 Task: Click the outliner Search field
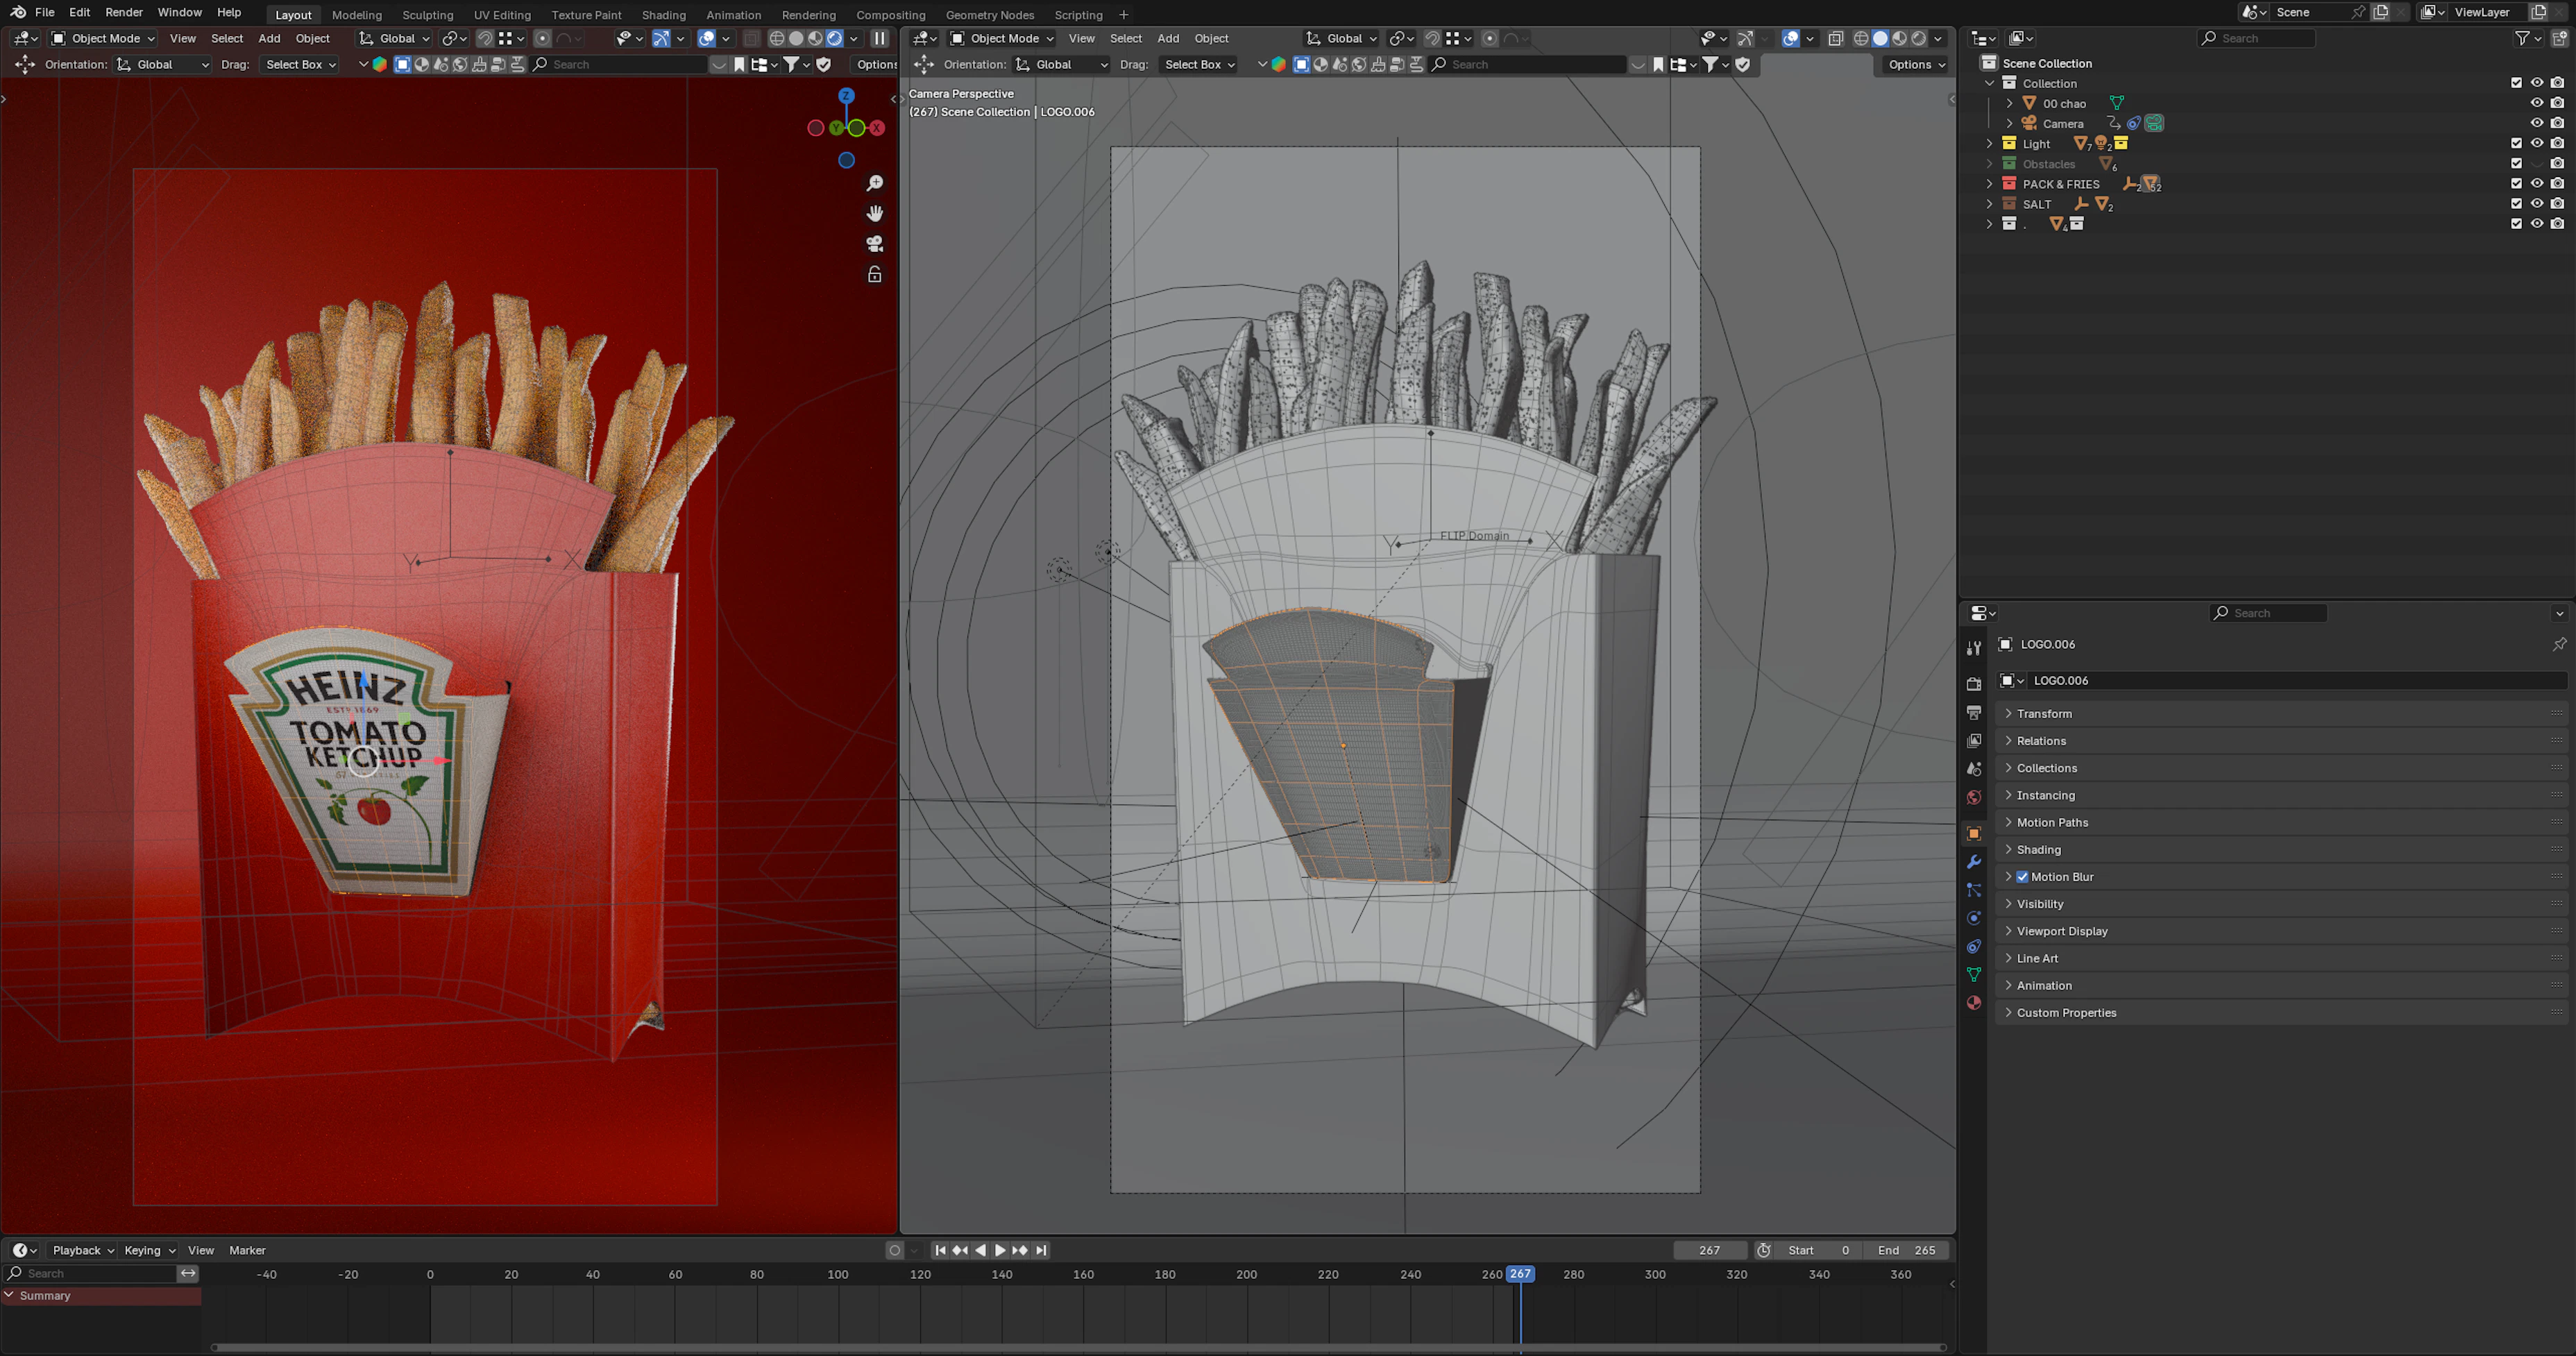[x=2256, y=38]
